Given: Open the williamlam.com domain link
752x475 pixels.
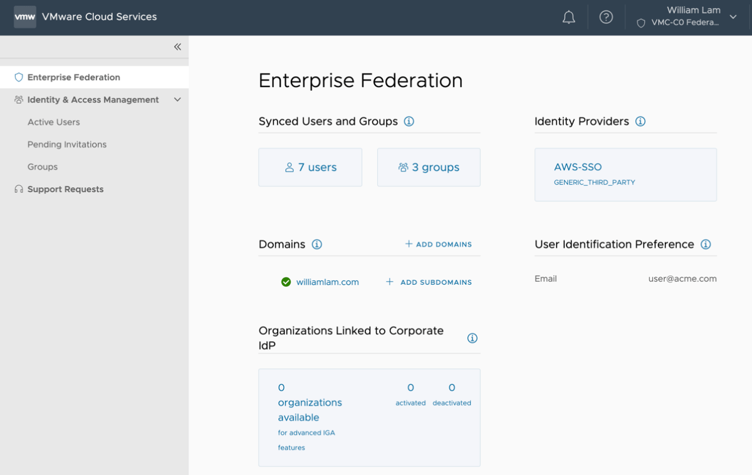Looking at the screenshot, I should click(328, 282).
